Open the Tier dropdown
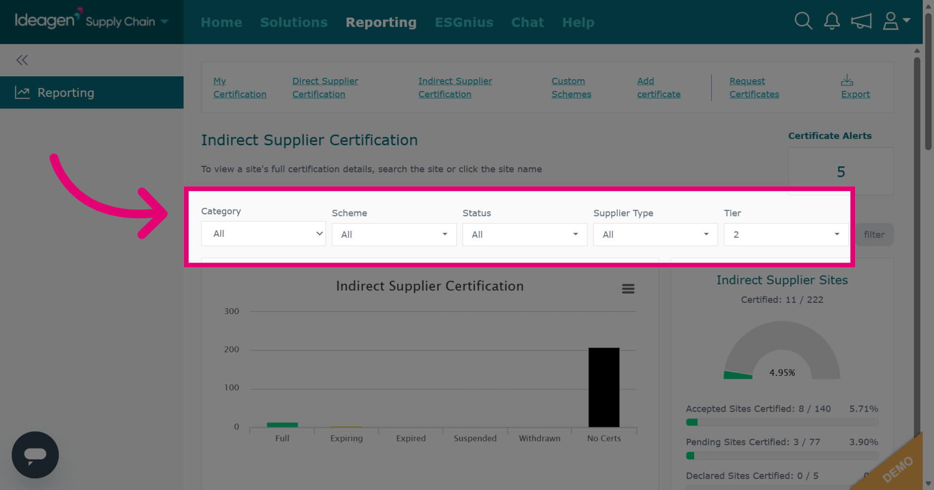The width and height of the screenshot is (934, 490). pos(786,234)
